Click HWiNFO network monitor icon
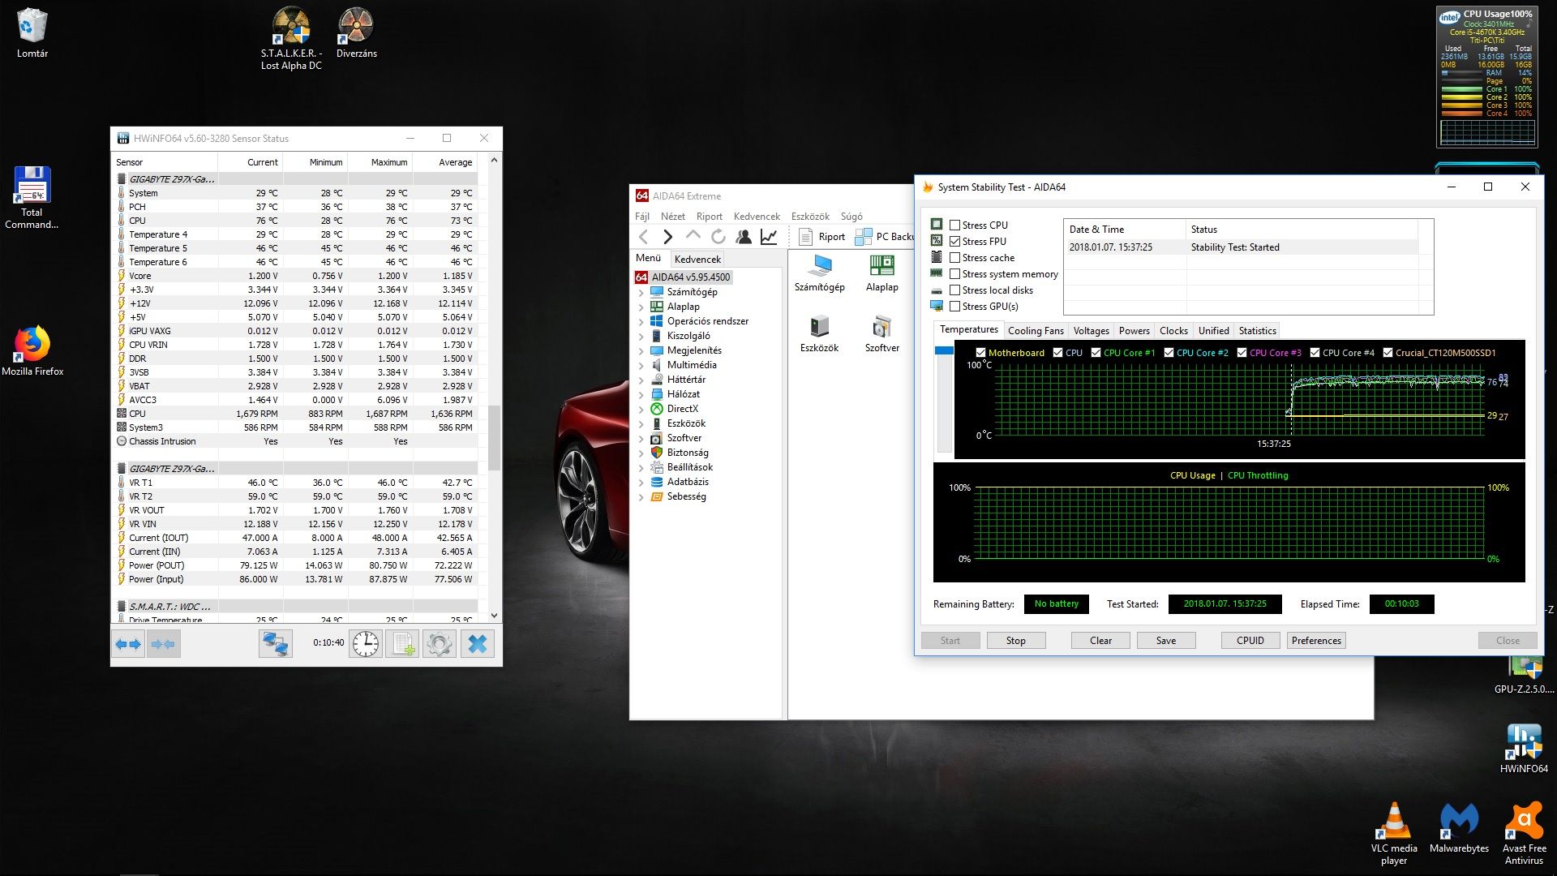This screenshot has height=876, width=1557. pyautogui.click(x=276, y=644)
